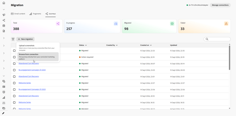
Task: Open Re-engagement Campaign Q1 2025 link created 22:56
Action: click(x=32, y=89)
